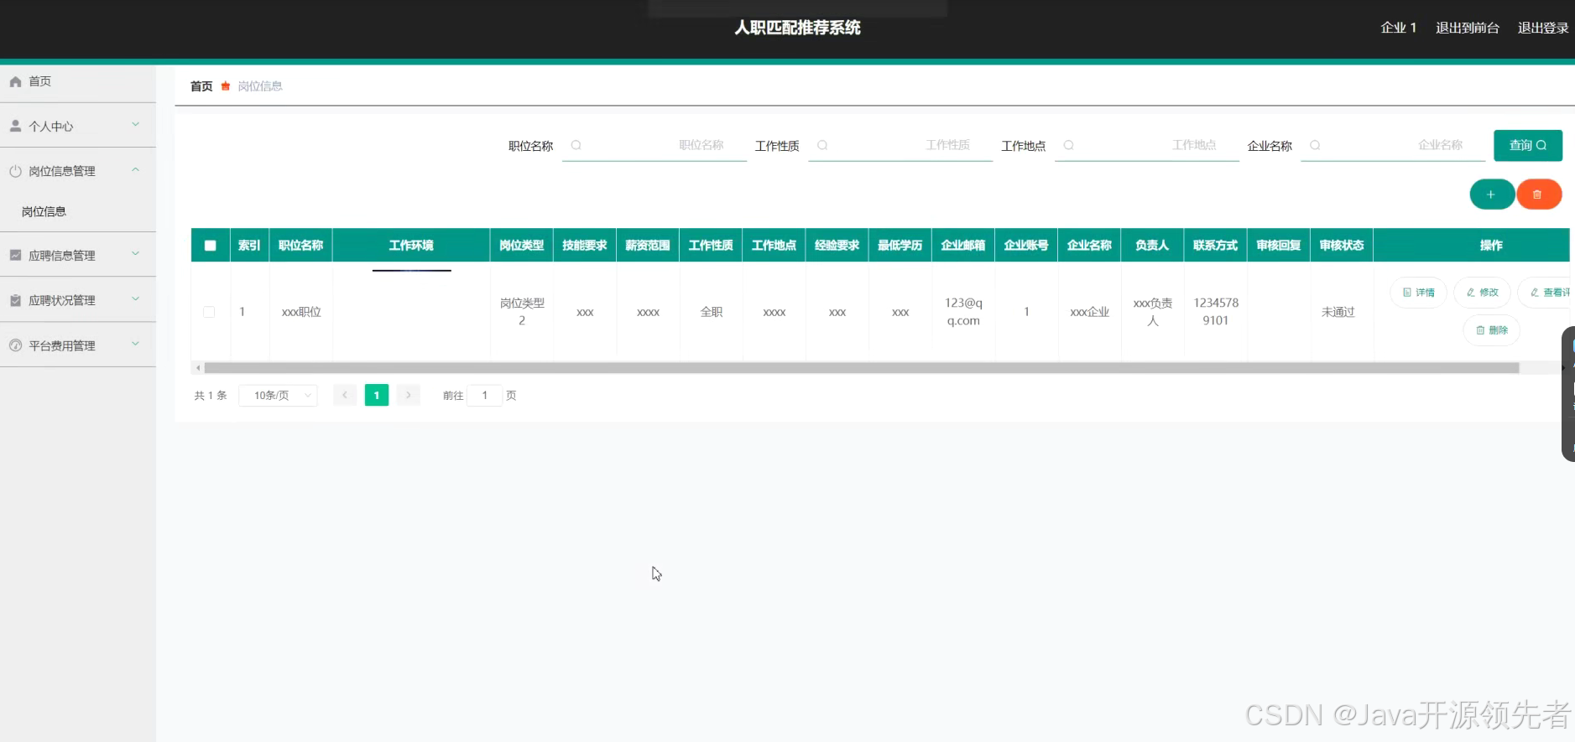Click the search icon in the 企业名称 field
This screenshot has height=742, width=1575.
point(1315,145)
